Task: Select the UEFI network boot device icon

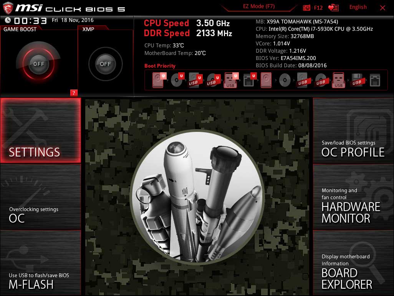Action: tap(250, 80)
